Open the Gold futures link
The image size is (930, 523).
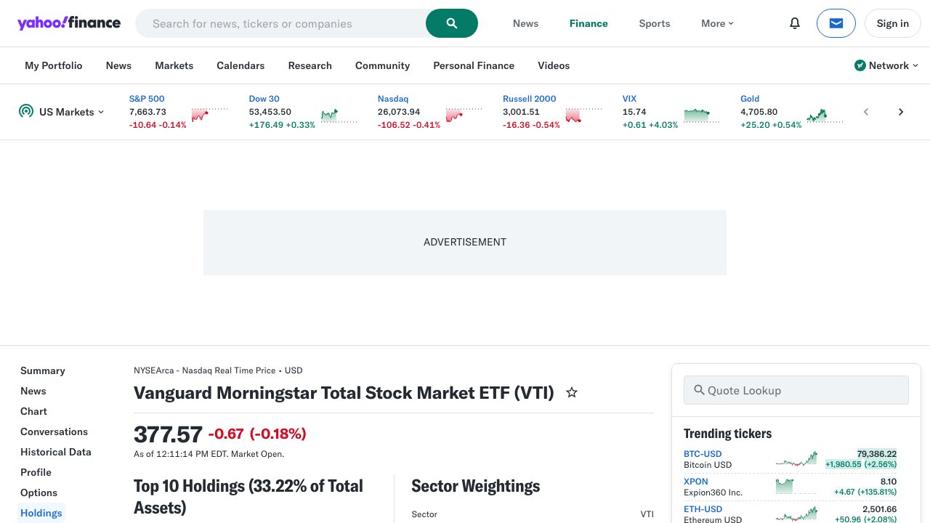tap(750, 99)
